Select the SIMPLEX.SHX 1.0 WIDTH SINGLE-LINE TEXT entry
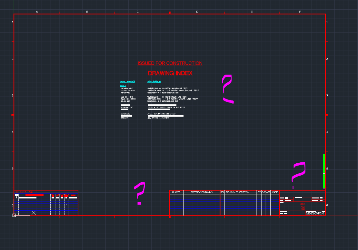The width and height of the screenshot is (358, 250). (x=168, y=88)
